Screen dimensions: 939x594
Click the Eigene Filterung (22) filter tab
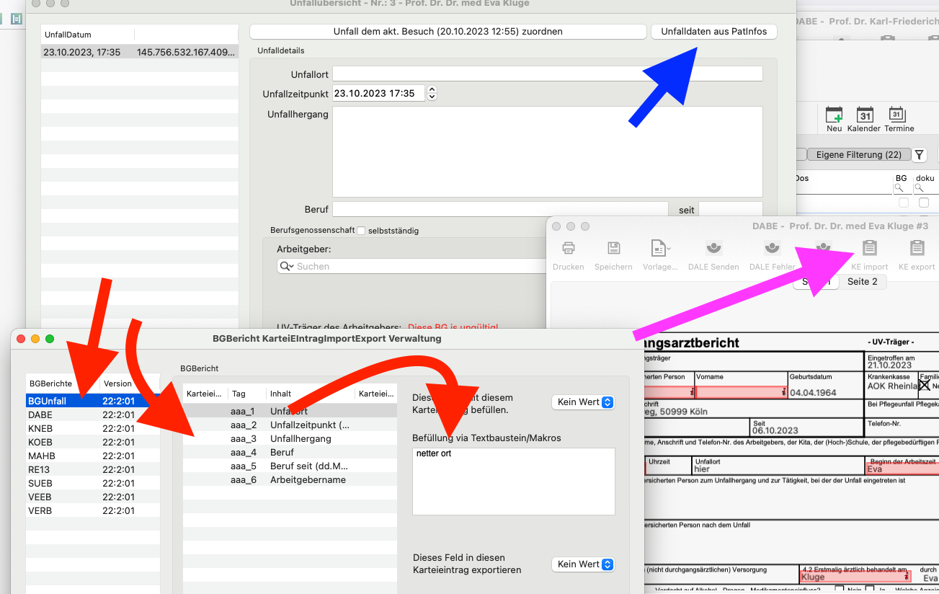(x=858, y=155)
